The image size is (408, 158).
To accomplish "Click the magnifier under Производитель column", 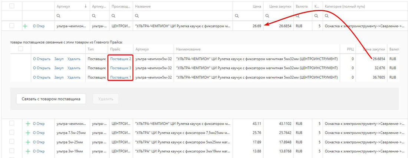I will tap(113, 16).
